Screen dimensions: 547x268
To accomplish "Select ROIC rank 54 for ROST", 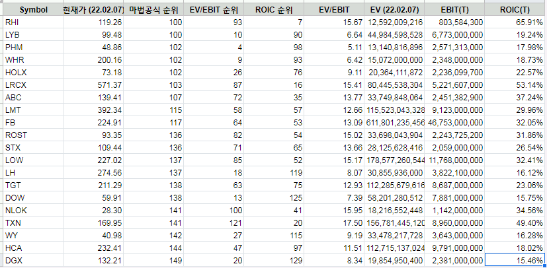I will point(274,135).
